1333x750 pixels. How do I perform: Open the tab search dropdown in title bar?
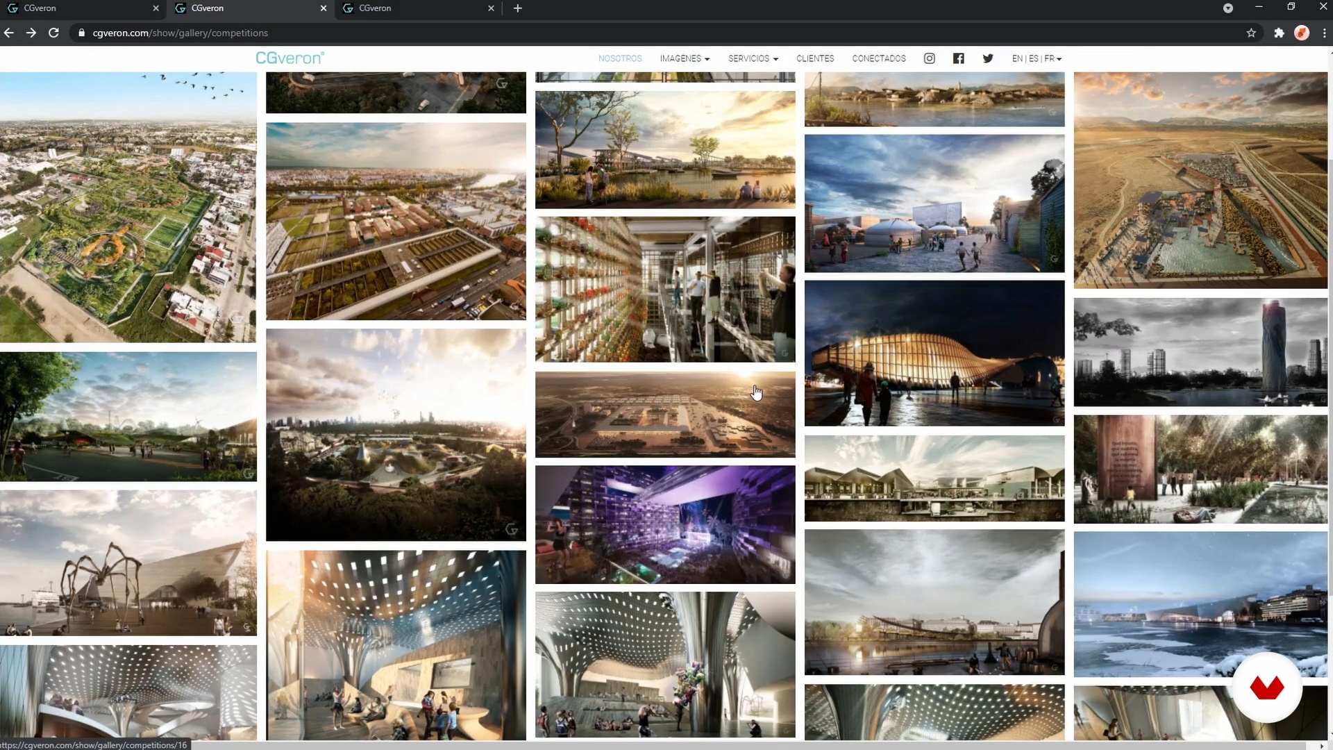point(1227,8)
